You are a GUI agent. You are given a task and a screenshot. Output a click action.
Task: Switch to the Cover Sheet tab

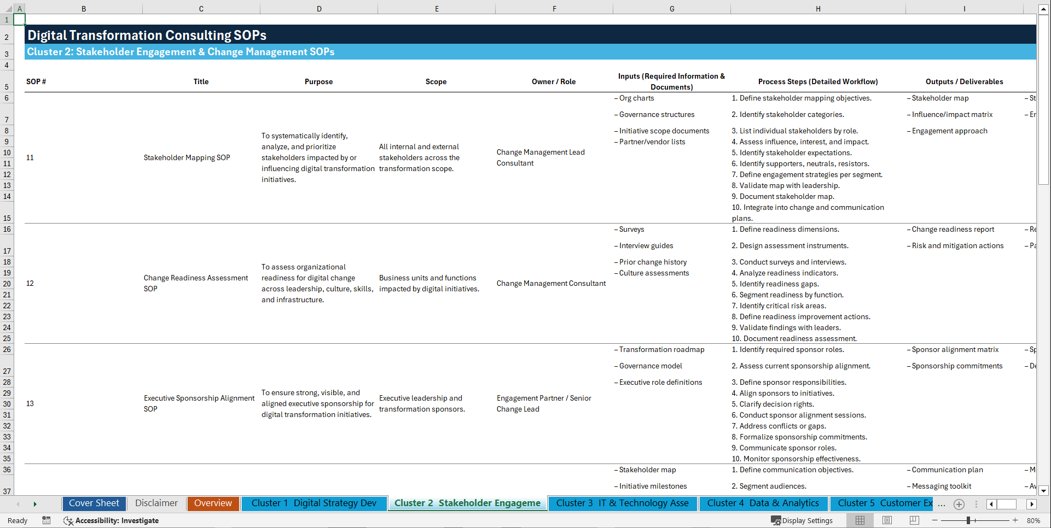click(94, 503)
